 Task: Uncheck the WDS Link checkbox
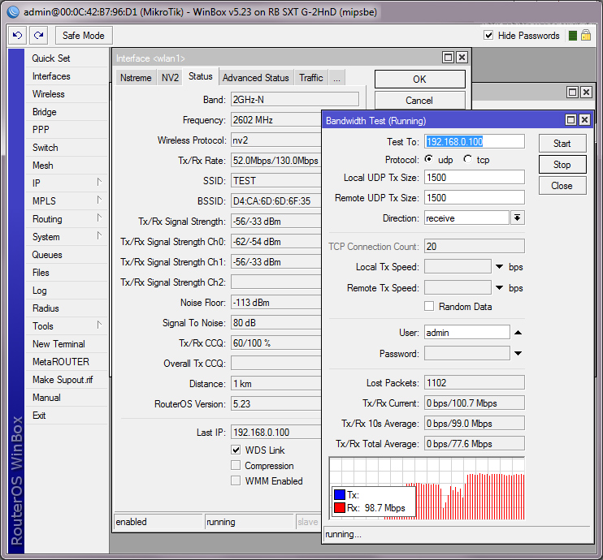[x=236, y=450]
